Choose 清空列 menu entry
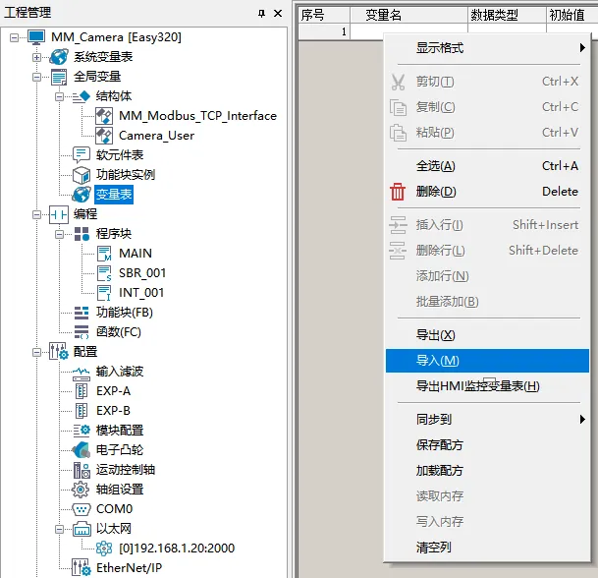 pos(487,548)
